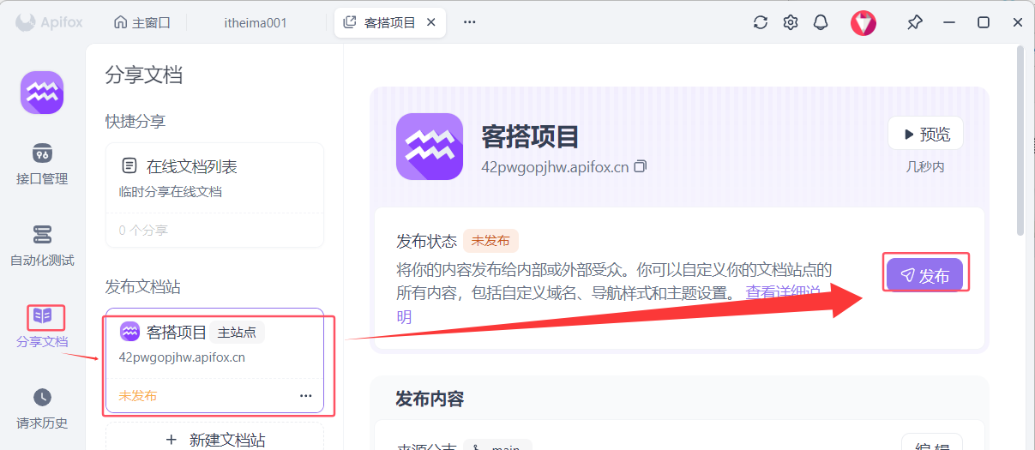1035x450 pixels.
Task: Click the Apifox logo in title bar
Action: [x=49, y=22]
